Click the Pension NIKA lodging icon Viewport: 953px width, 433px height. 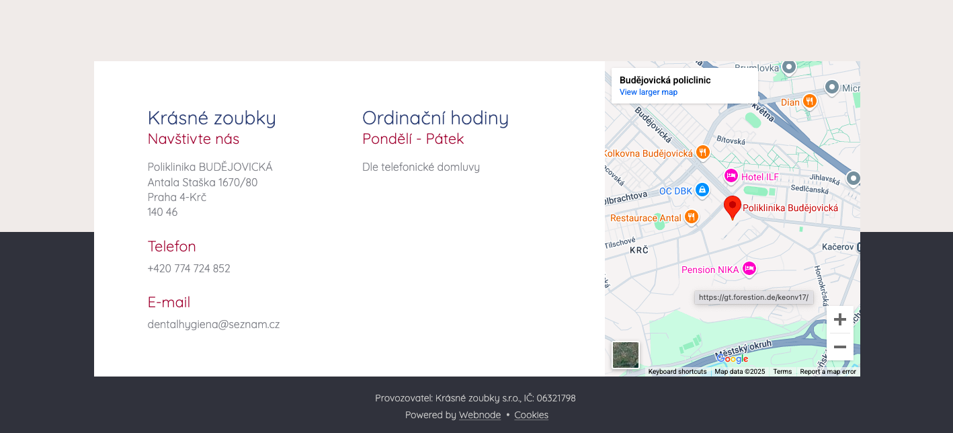[x=749, y=269]
